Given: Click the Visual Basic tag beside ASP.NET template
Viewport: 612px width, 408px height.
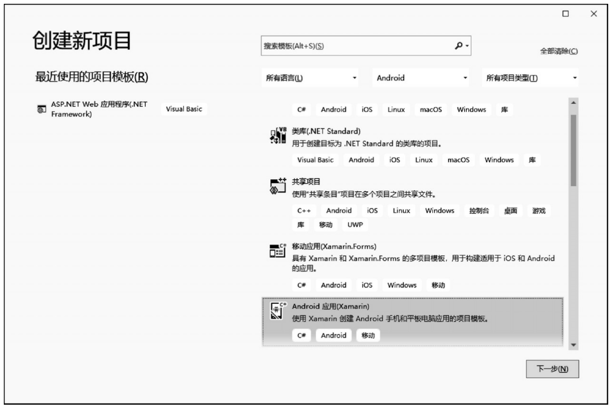Looking at the screenshot, I should 184,109.
